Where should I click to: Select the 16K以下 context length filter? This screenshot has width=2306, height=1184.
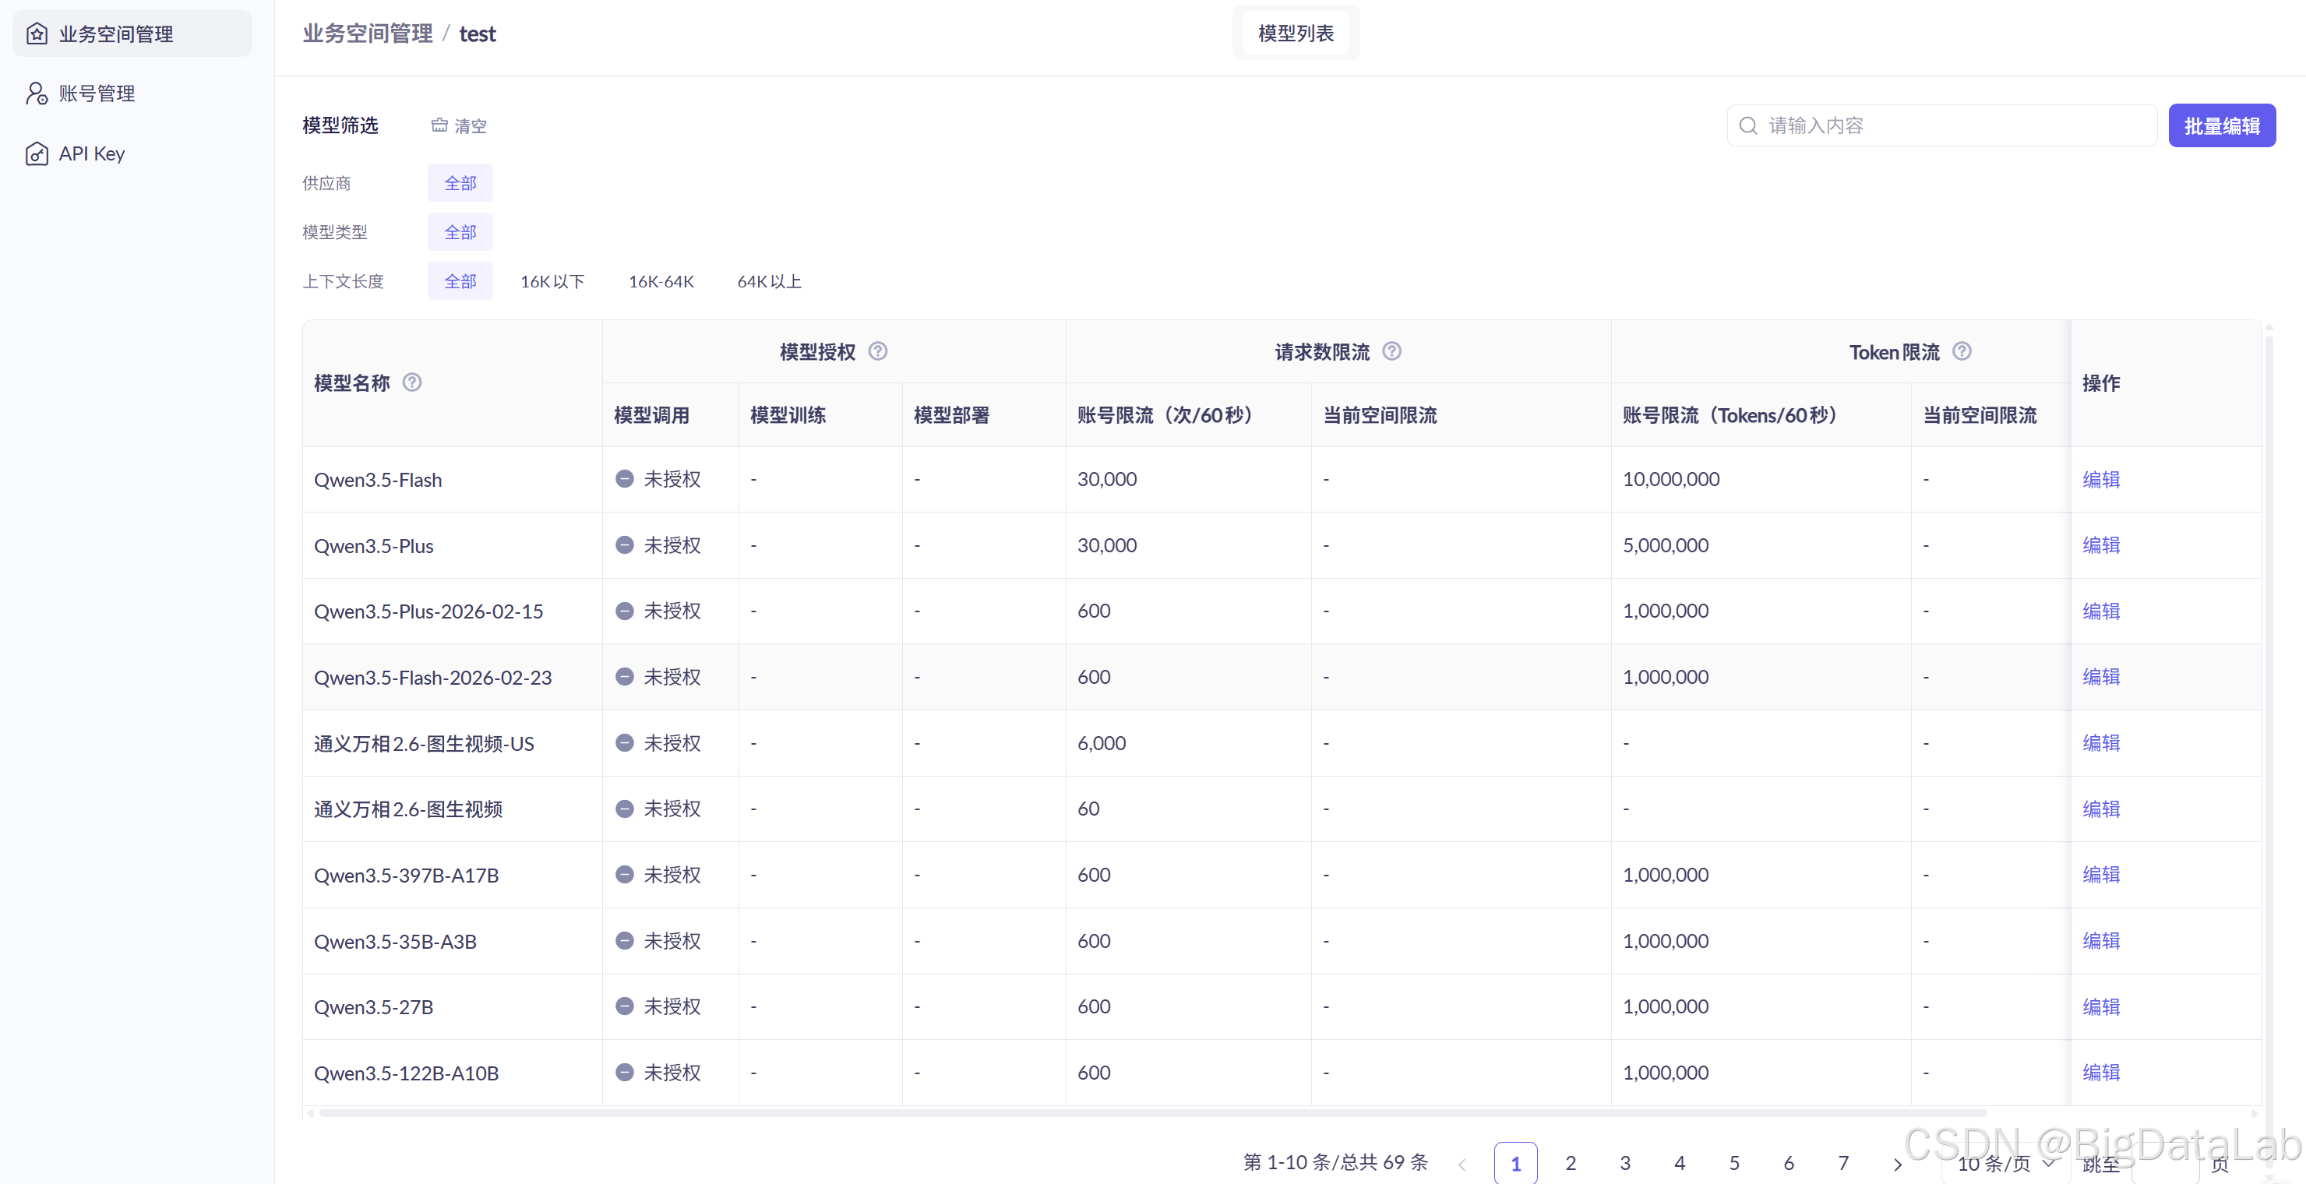click(x=552, y=280)
